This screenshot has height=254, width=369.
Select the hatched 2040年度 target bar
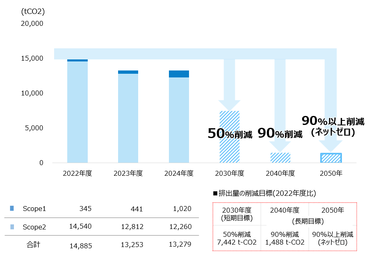280,158
